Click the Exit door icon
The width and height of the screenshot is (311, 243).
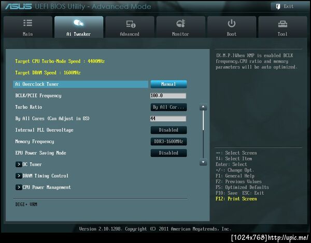coord(278,7)
